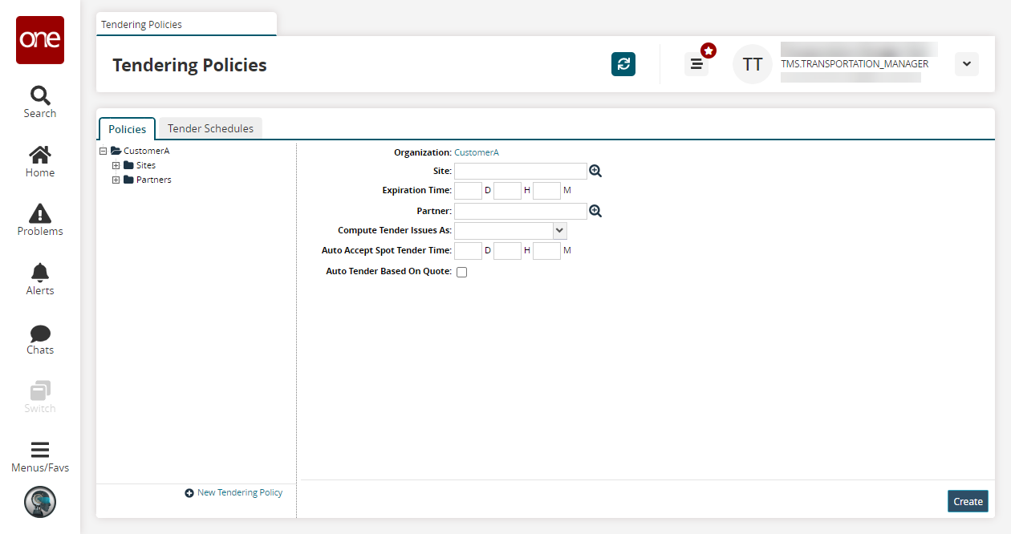Open the Partner lookup magnifier icon
The height and width of the screenshot is (534, 1011).
pos(595,211)
